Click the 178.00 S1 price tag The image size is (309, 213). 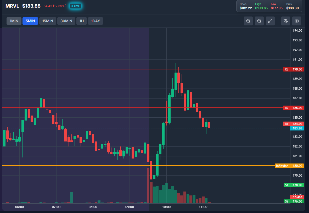[297, 185]
